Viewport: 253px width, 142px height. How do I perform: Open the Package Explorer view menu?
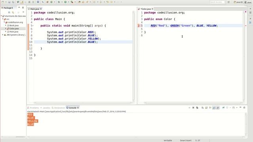click(23, 12)
